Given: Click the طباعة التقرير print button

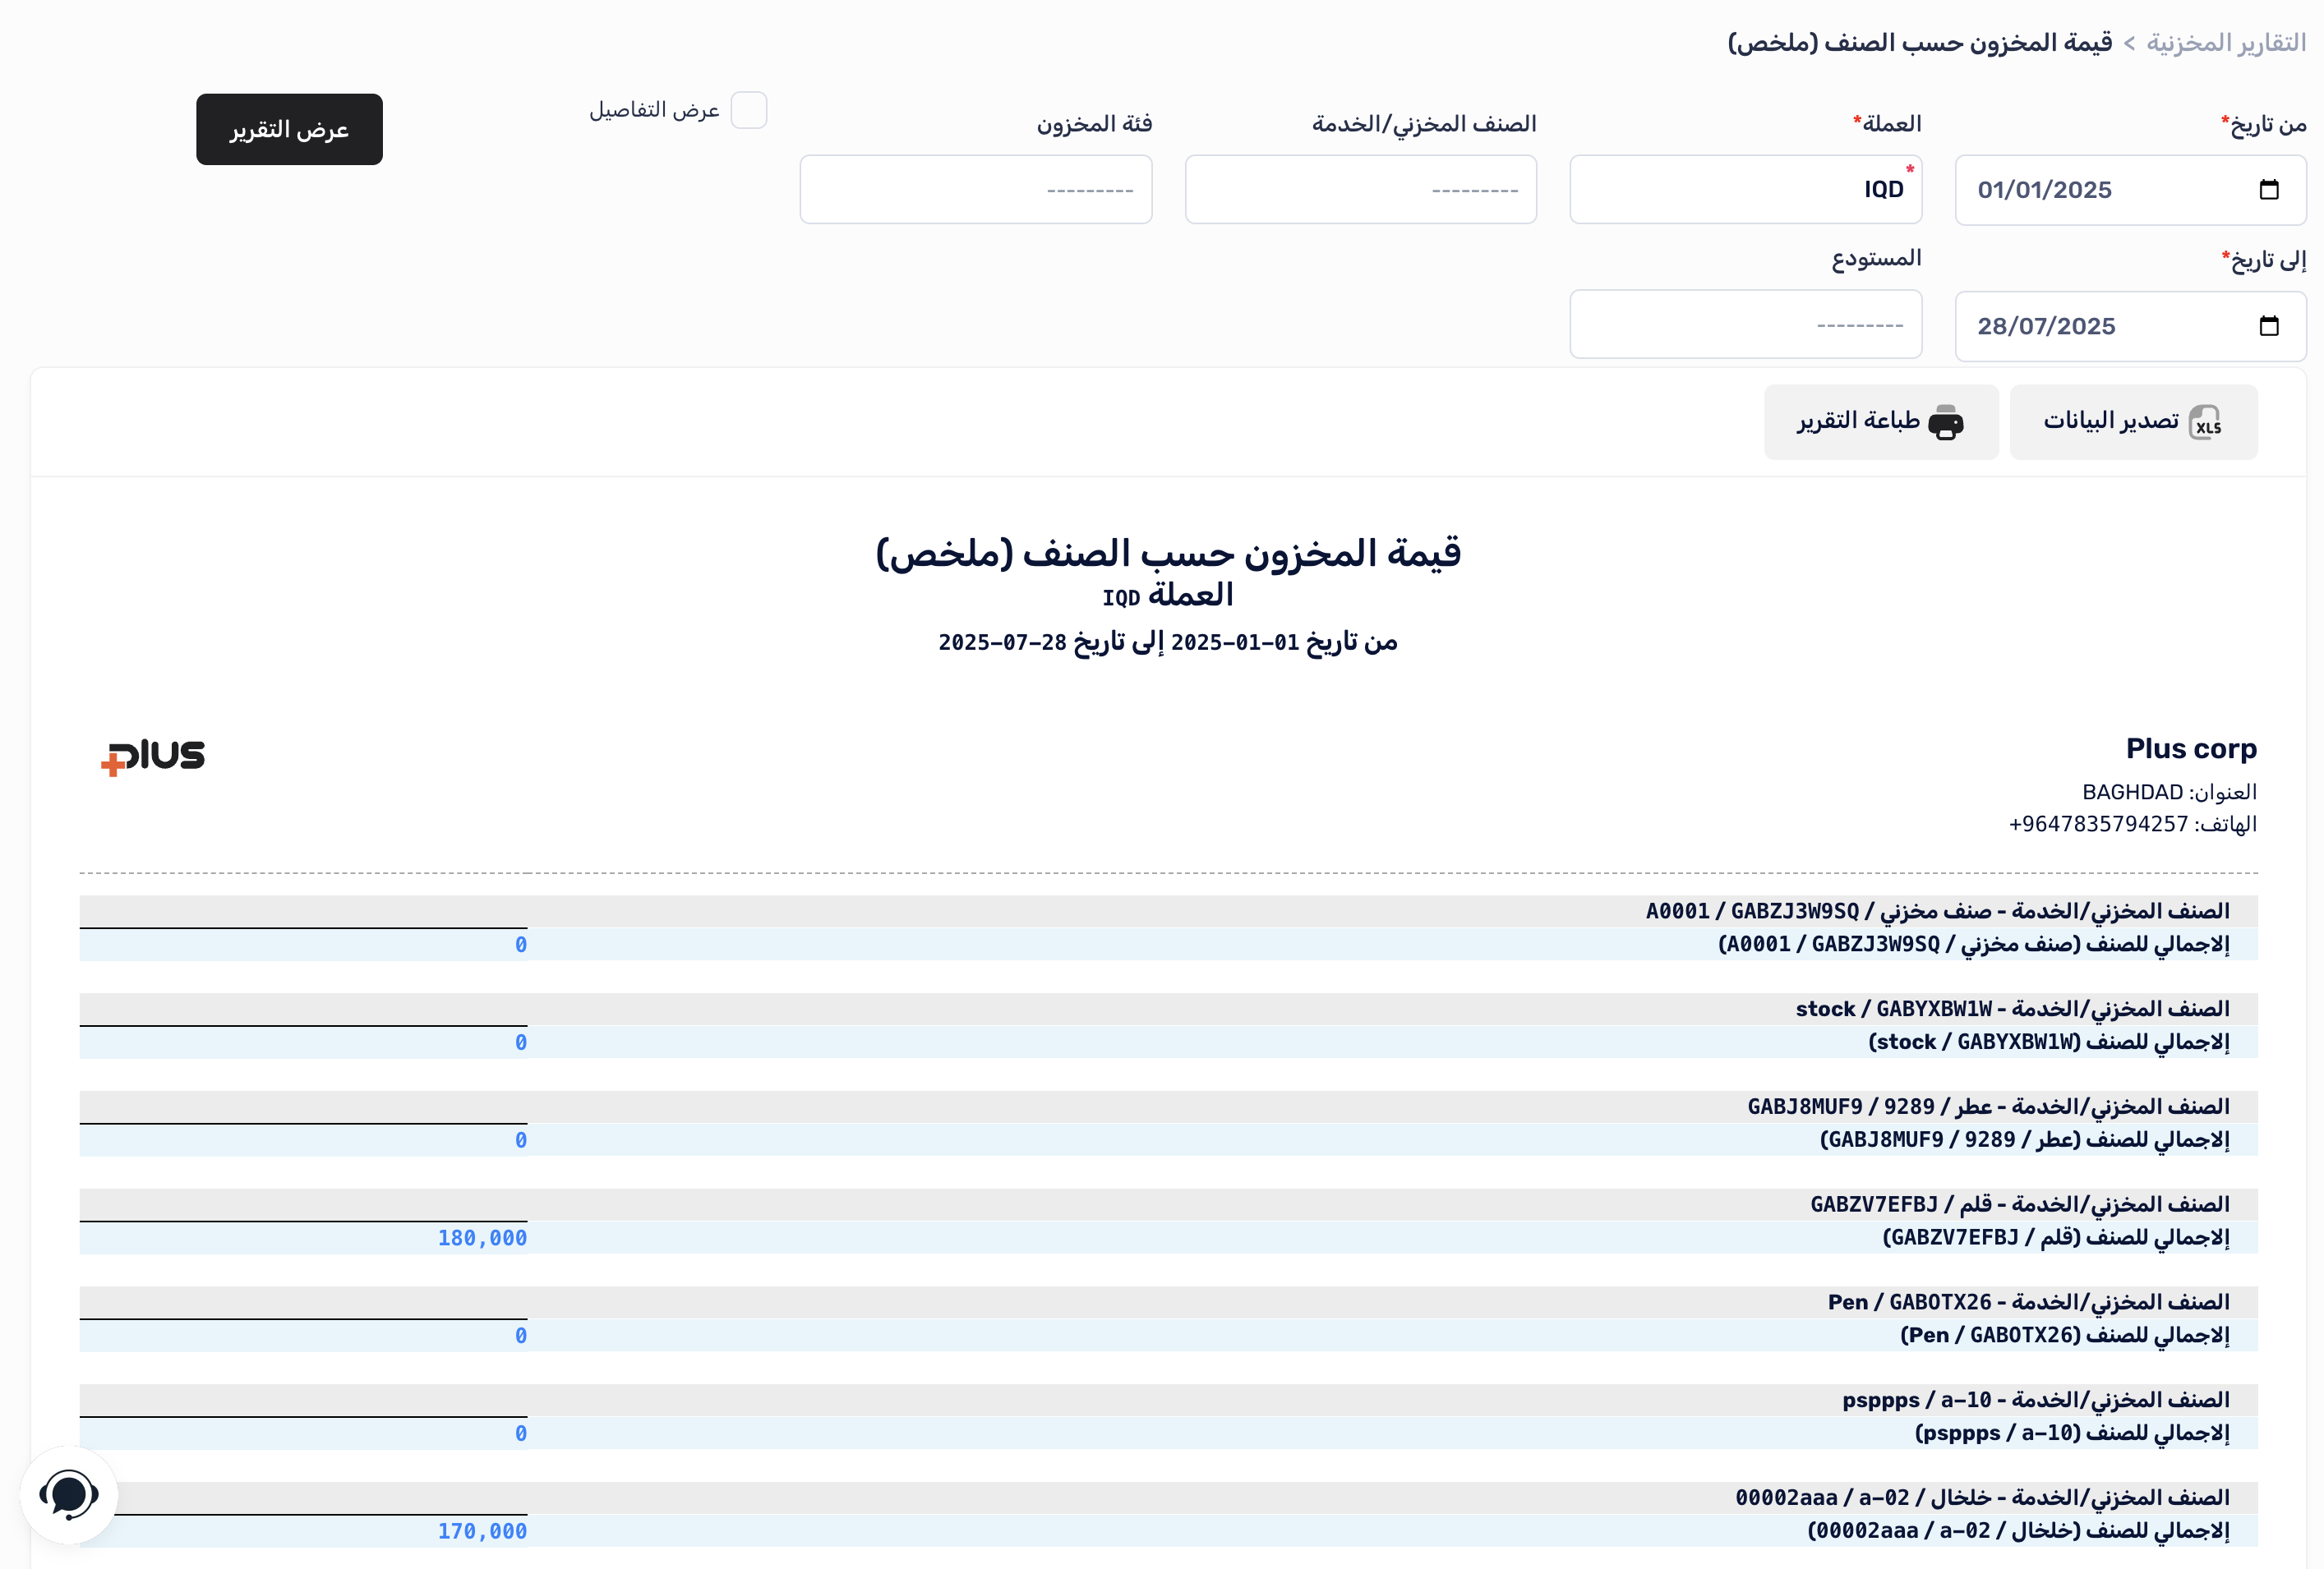Looking at the screenshot, I should click(1880, 421).
